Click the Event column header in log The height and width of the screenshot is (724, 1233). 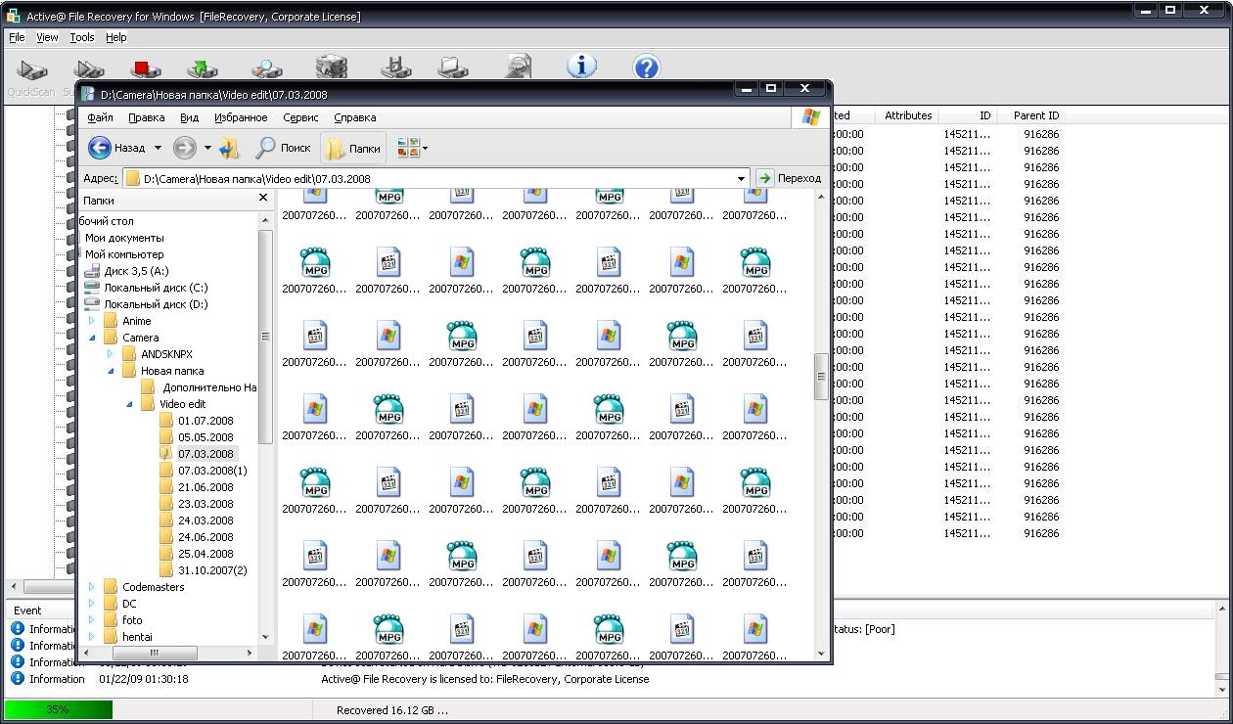[x=27, y=611]
